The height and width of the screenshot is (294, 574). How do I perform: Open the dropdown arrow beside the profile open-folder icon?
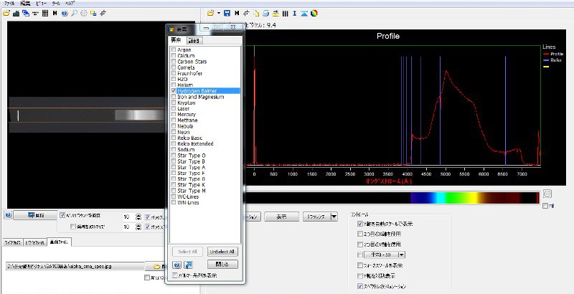pos(218,13)
